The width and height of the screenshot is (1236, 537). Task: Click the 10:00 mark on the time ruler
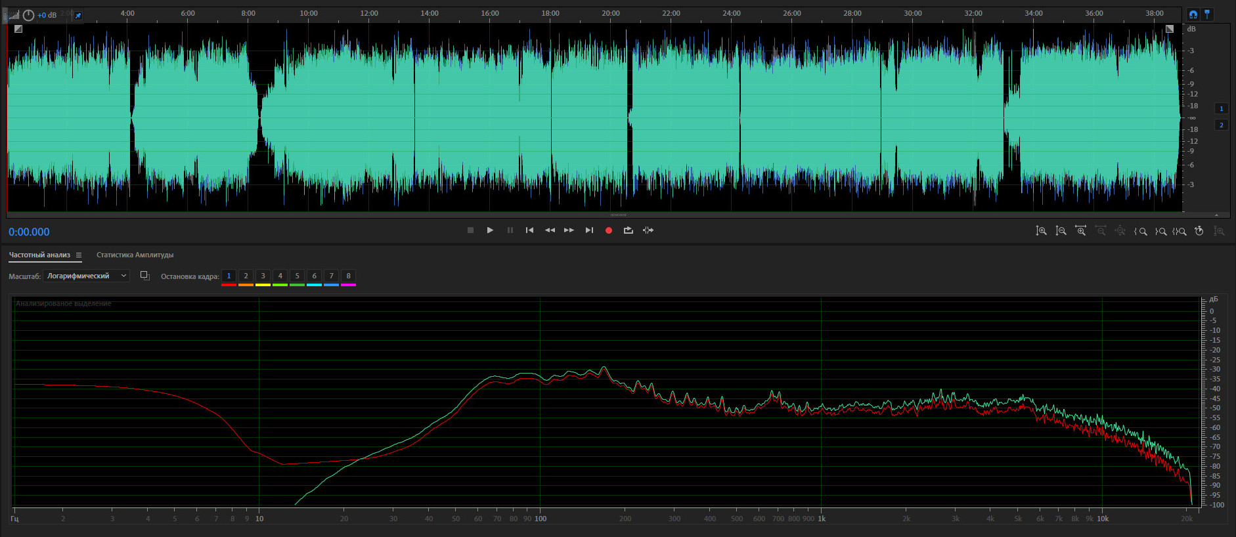pos(309,13)
